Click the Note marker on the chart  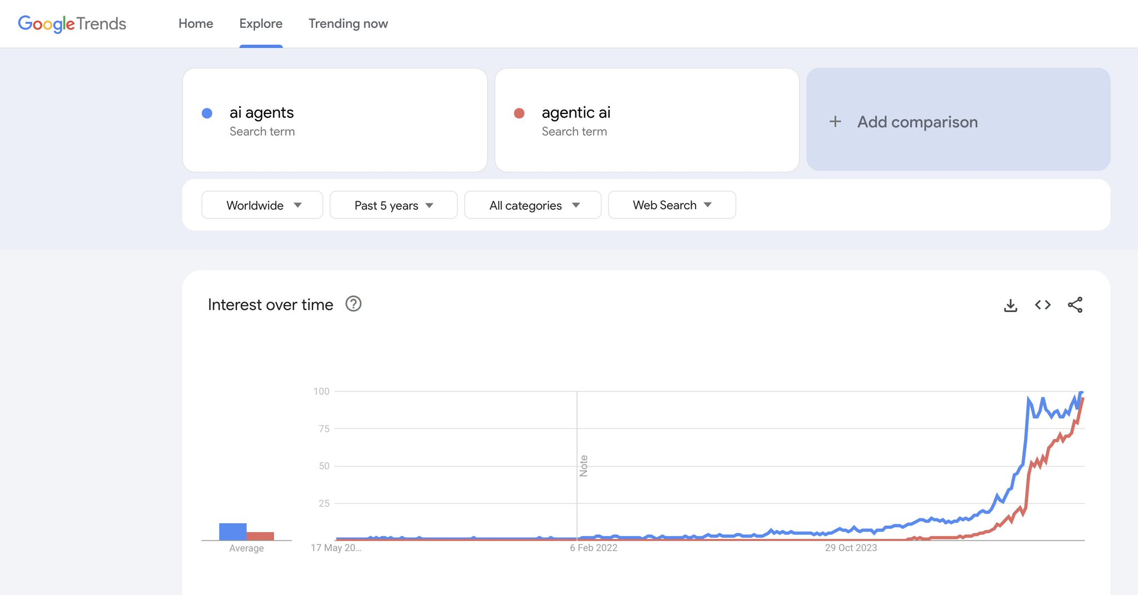[583, 466]
